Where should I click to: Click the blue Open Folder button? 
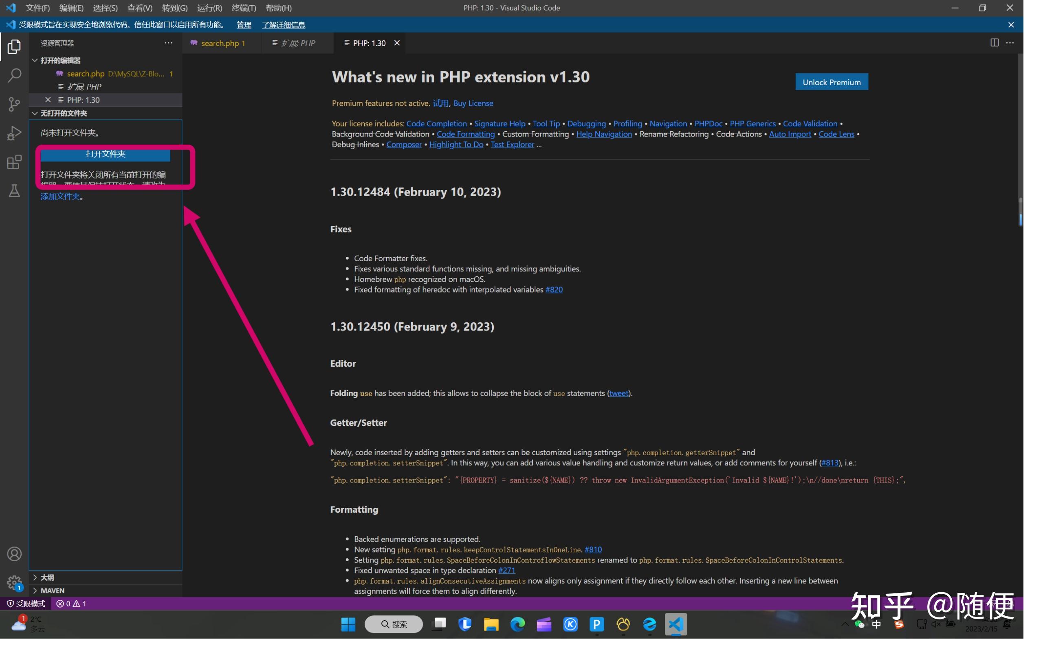coord(106,154)
